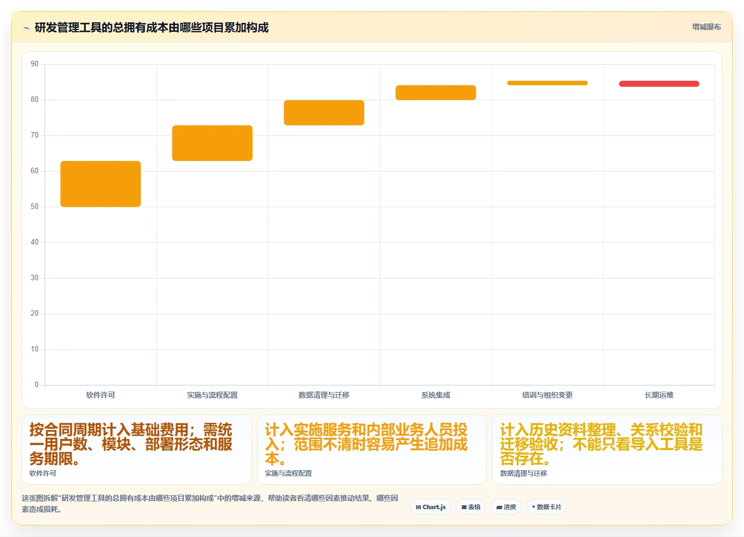This screenshot has width=744, height=537.
Task: Click the 长期运维 x-axis label
Action: pyautogui.click(x=659, y=395)
